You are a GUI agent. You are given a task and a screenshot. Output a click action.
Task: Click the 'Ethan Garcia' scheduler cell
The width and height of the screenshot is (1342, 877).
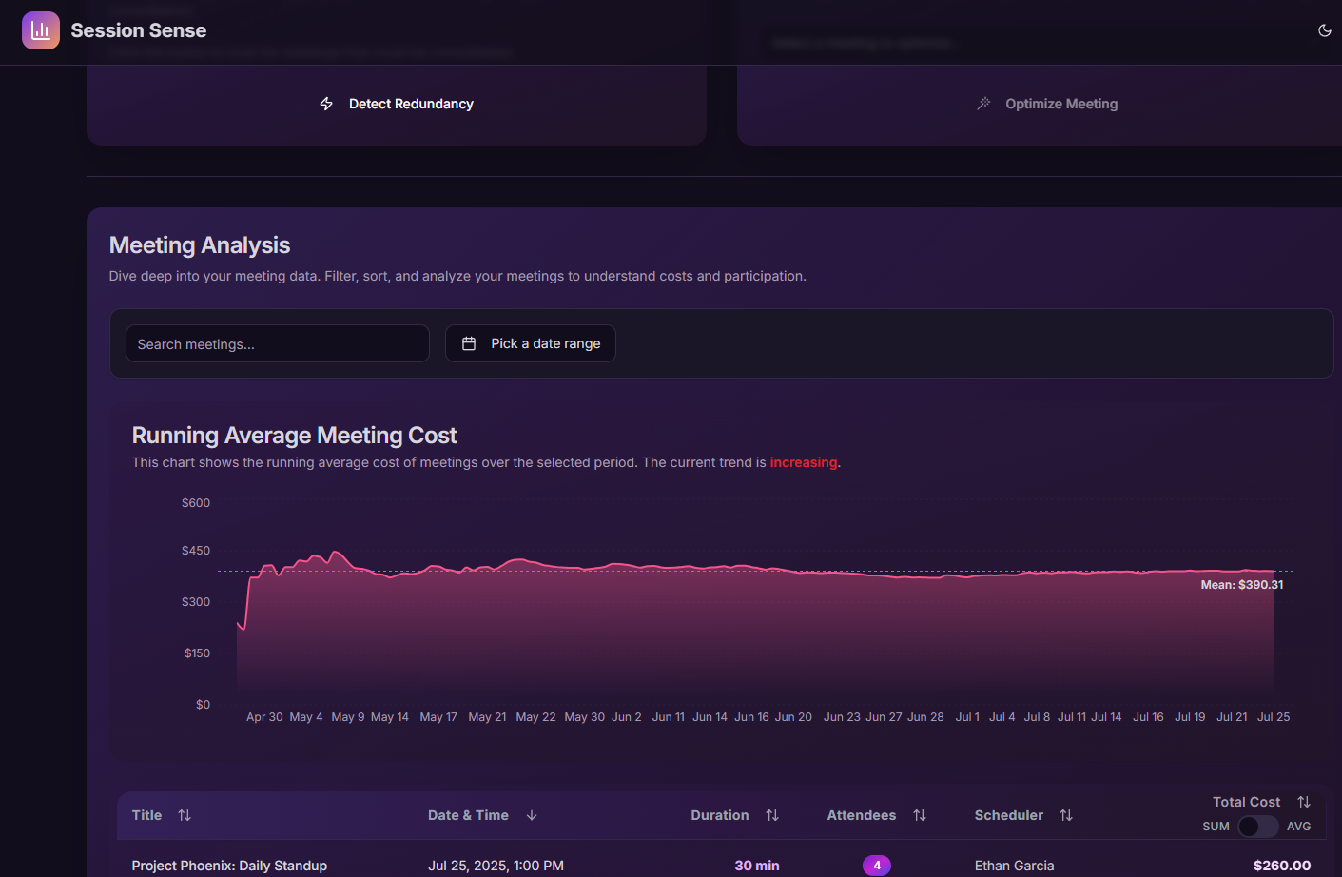click(1014, 866)
